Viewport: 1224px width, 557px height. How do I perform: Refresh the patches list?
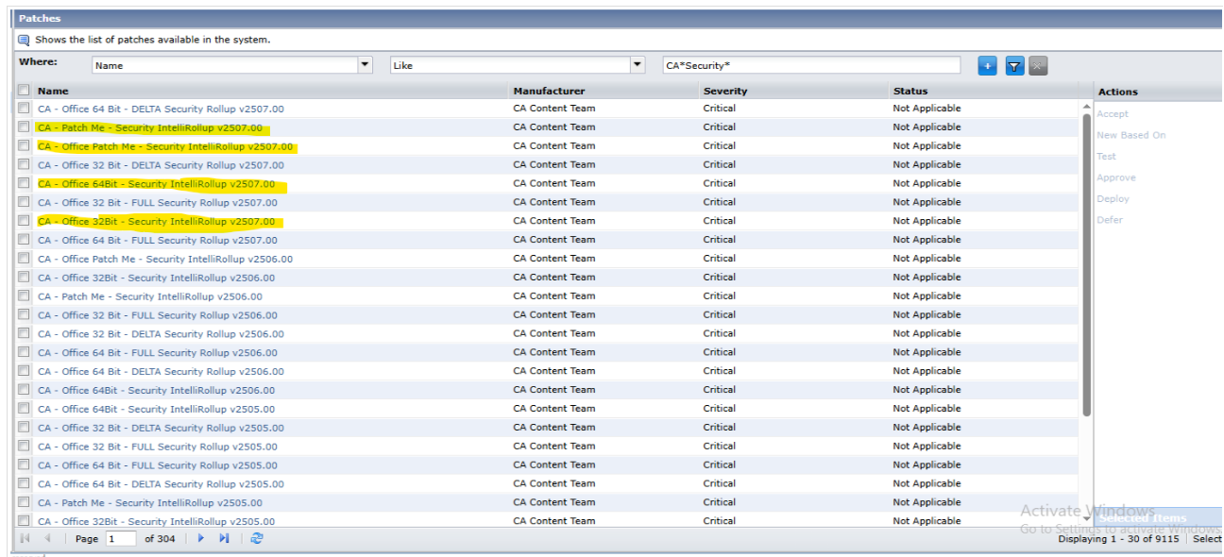[257, 538]
